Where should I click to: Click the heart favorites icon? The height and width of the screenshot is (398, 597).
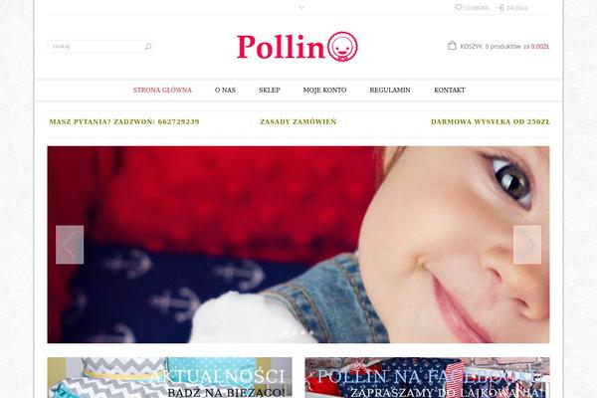[459, 7]
